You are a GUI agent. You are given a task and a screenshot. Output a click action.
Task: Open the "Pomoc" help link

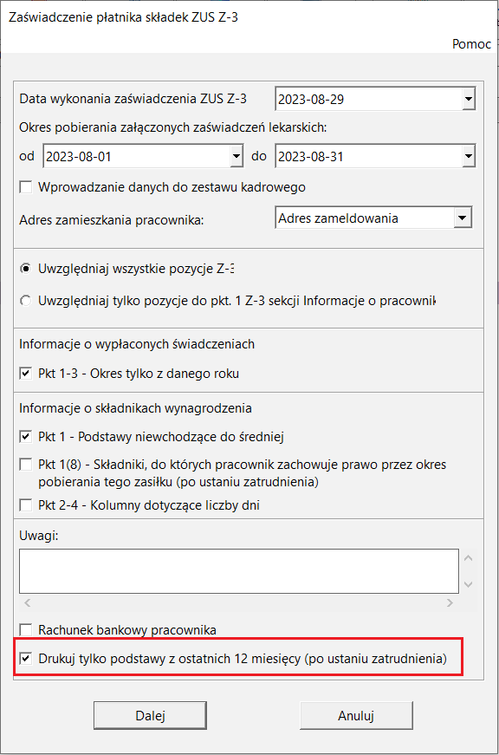point(471,43)
